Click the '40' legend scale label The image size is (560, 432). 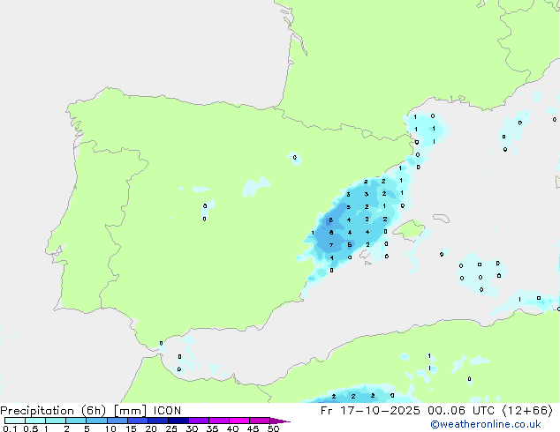click(232, 428)
